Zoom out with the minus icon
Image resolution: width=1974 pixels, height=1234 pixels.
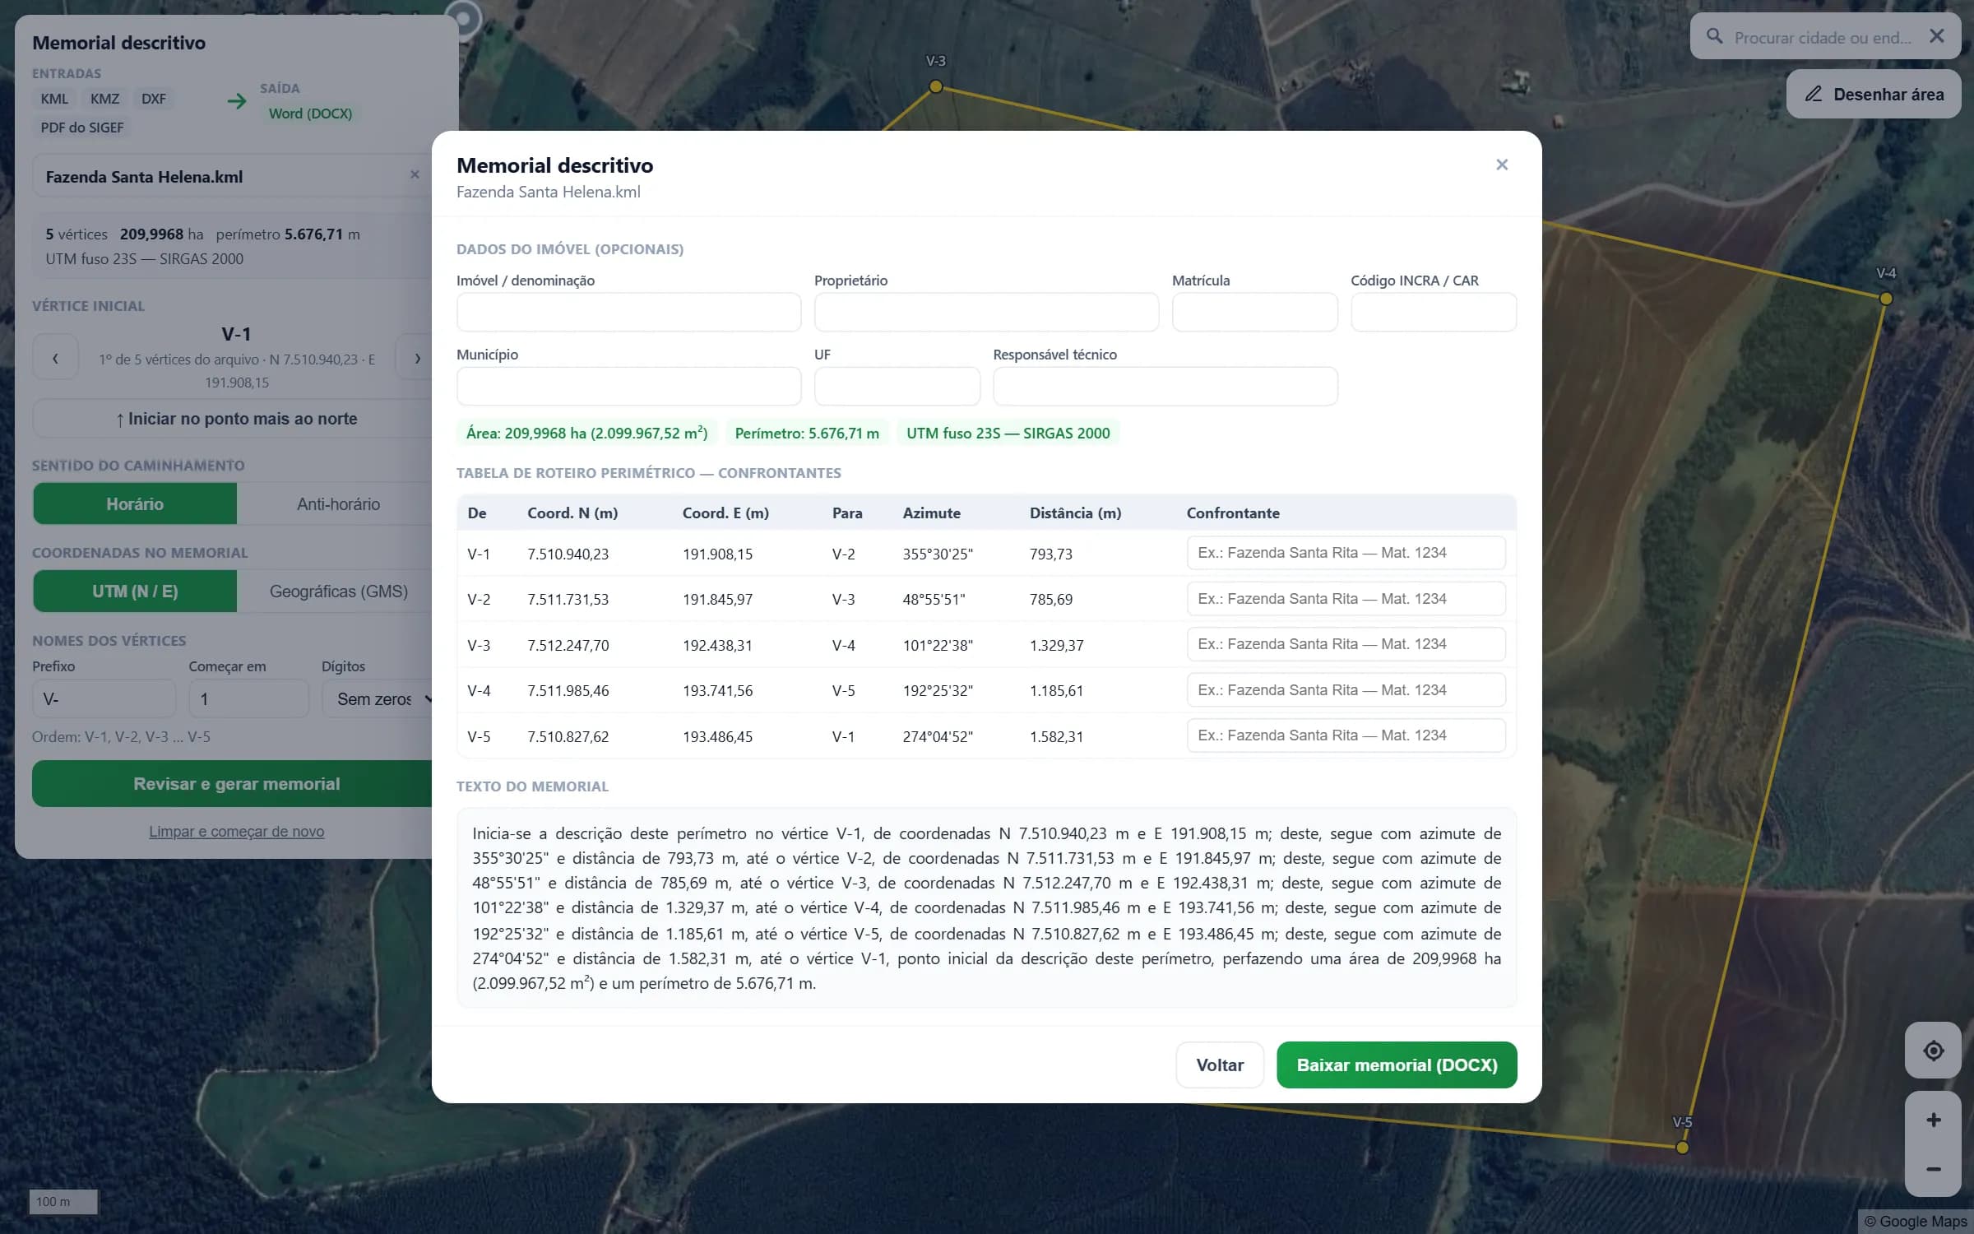(1933, 1169)
